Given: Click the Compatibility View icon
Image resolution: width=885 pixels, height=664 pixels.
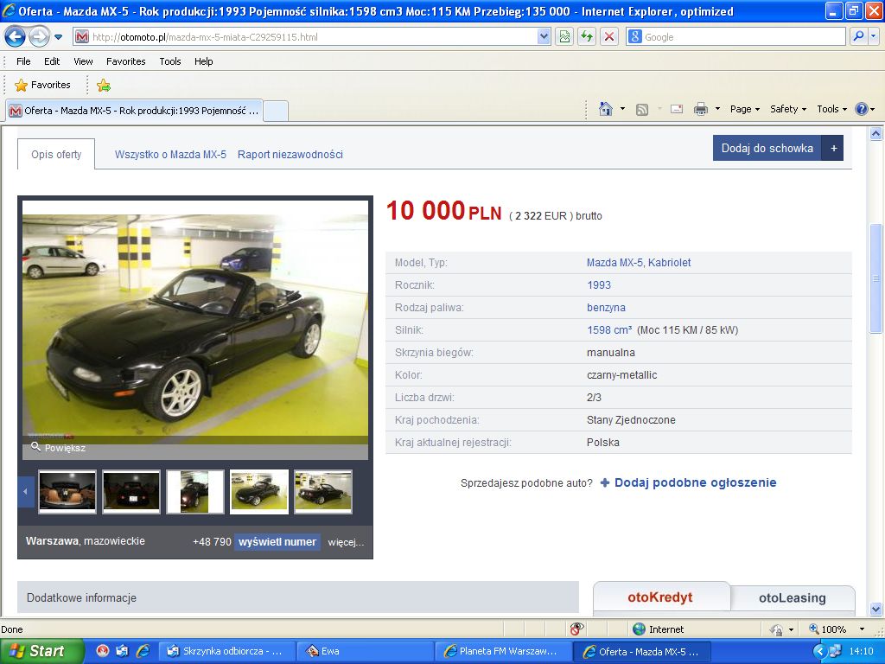Looking at the screenshot, I should [x=564, y=37].
